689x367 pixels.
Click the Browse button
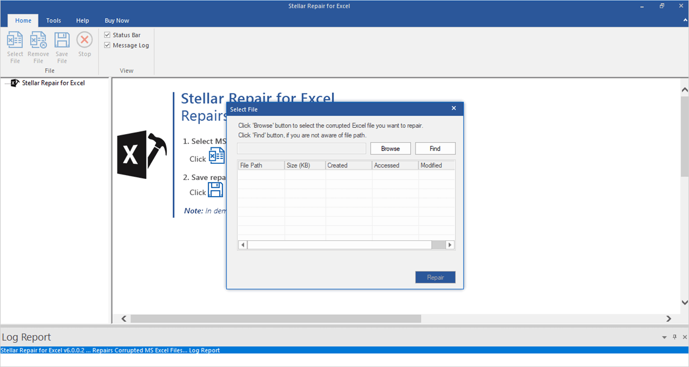tap(390, 148)
